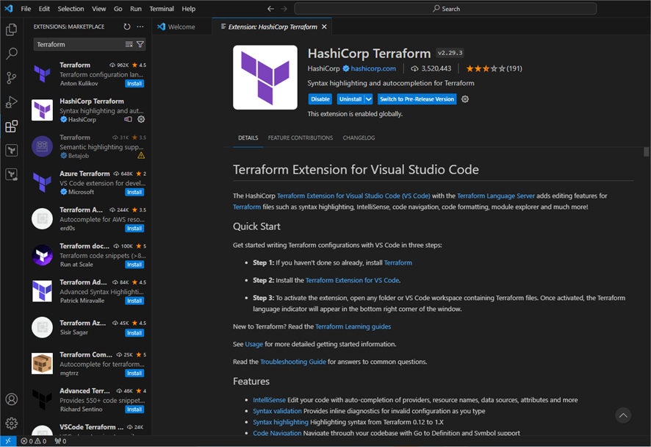The image size is (651, 447).
Task: Go back using the navigation arrow
Action: (270, 9)
